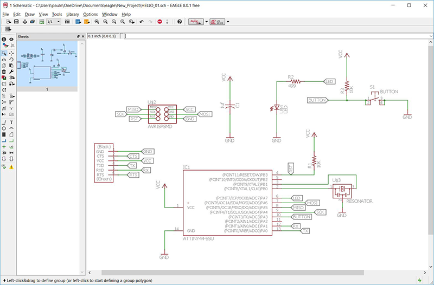Expand the Design Link dropdown arrow
This screenshot has width=434, height=285.
207,22
